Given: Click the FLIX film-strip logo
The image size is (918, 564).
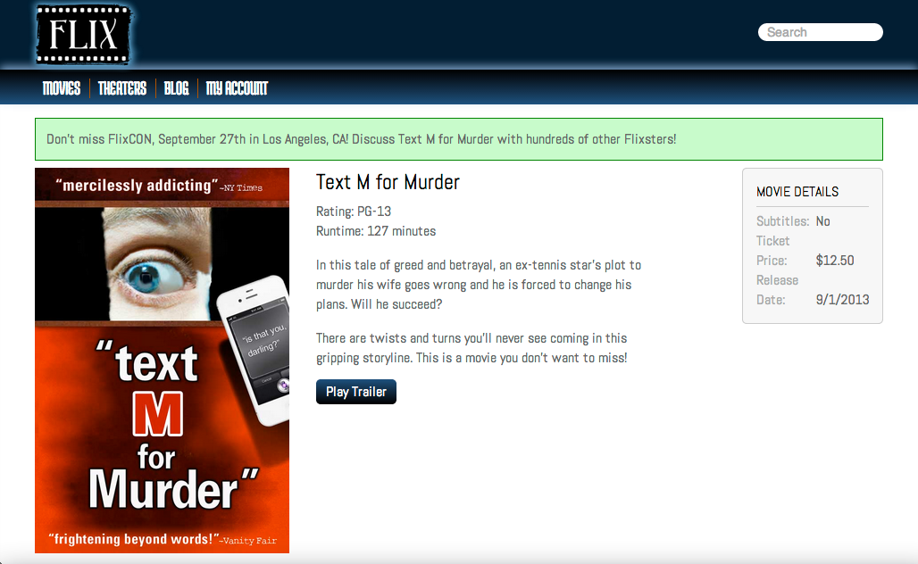Looking at the screenshot, I should click(84, 35).
